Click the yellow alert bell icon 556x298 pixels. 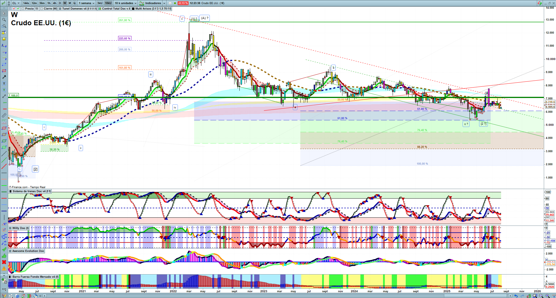[x=4, y=39]
